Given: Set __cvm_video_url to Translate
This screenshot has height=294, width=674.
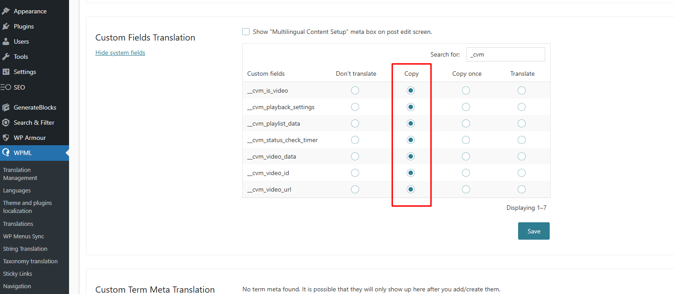Looking at the screenshot, I should [522, 189].
